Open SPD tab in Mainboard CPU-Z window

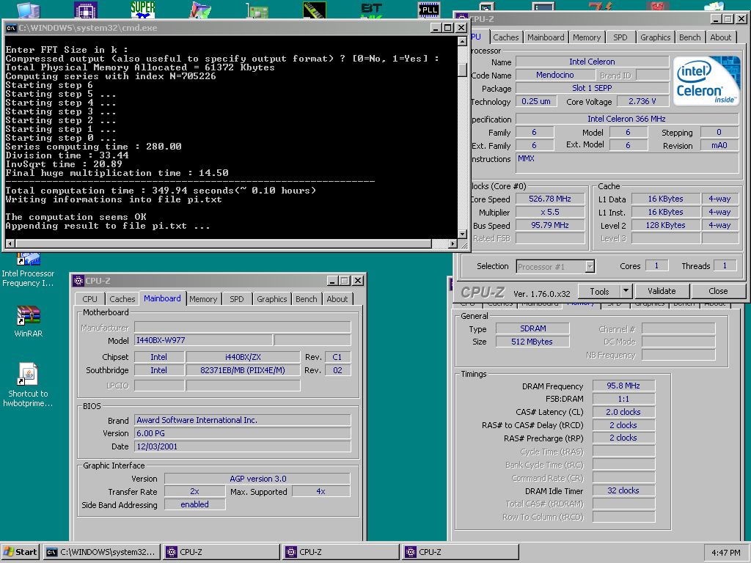coord(237,299)
